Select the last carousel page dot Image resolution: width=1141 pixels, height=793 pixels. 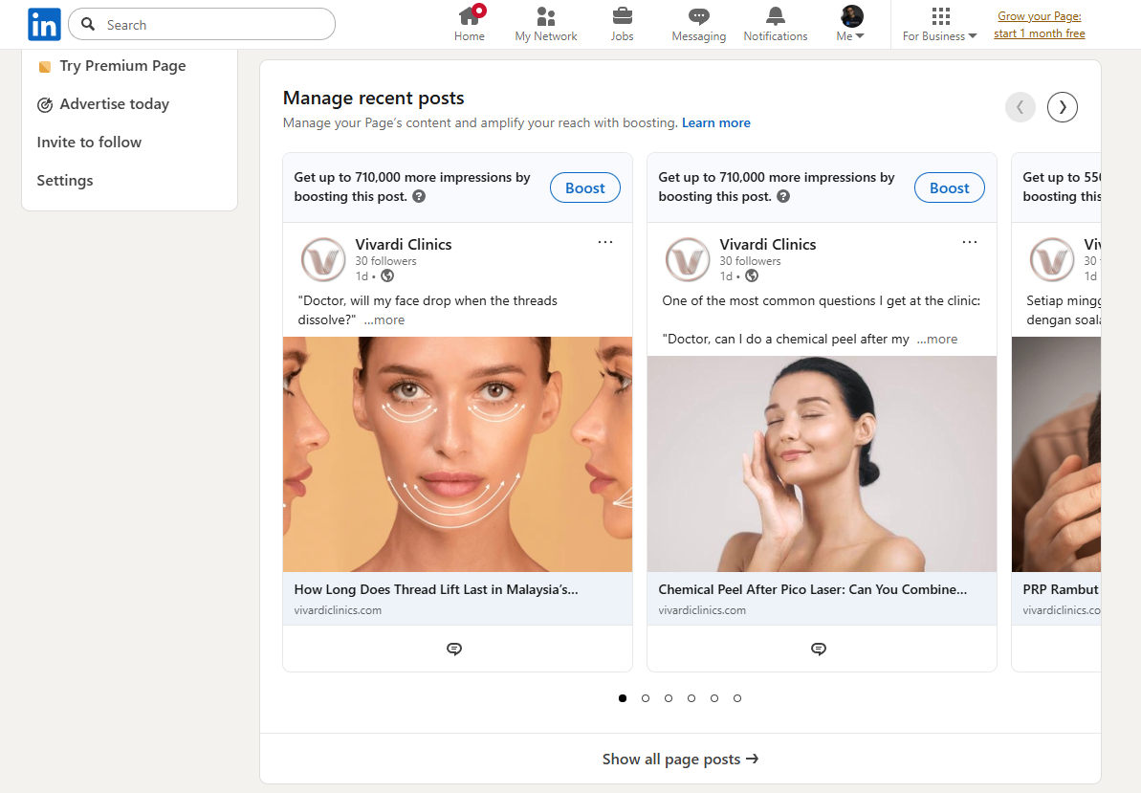(737, 698)
